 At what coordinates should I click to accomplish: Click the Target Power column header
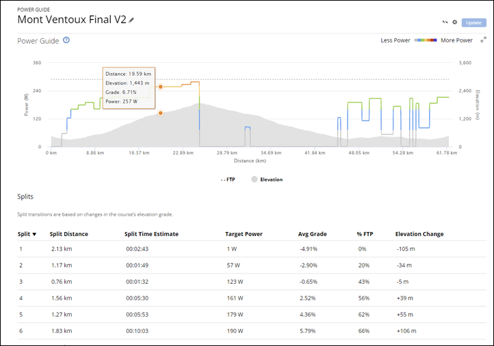244,234
